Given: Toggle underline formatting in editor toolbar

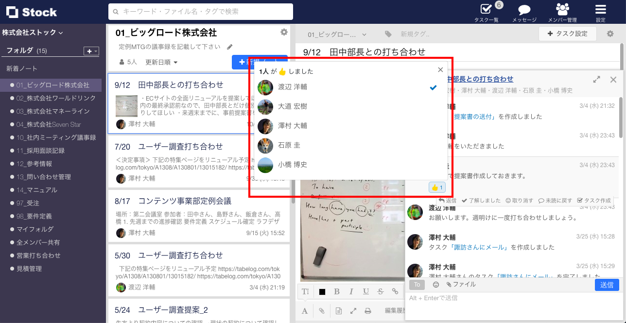Looking at the screenshot, I should click(x=365, y=291).
